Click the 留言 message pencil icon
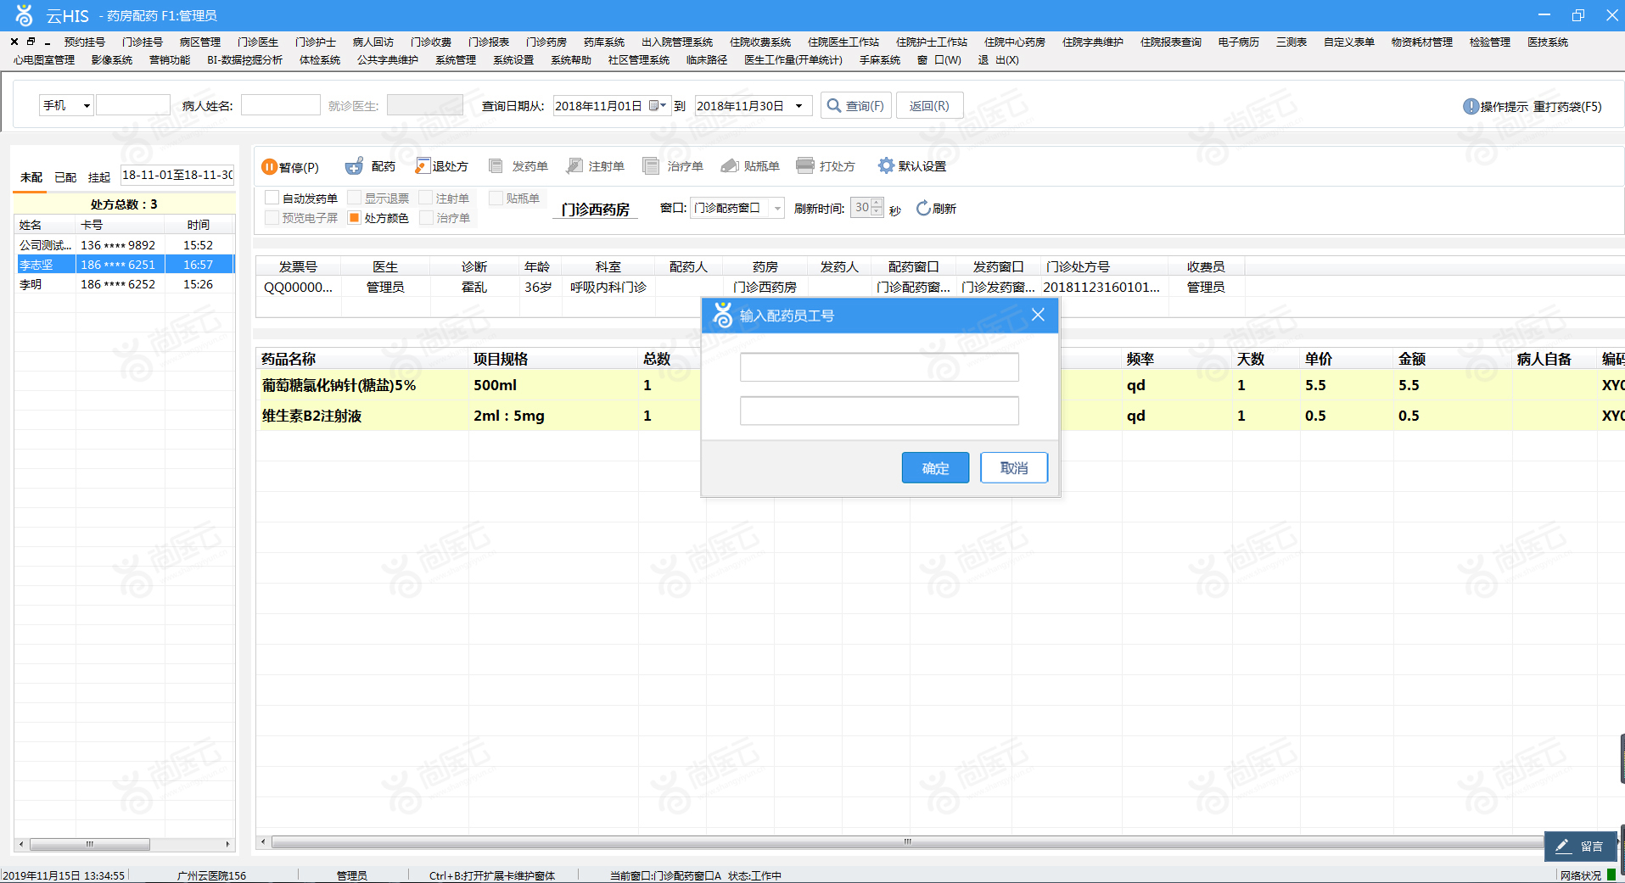 click(x=1562, y=846)
